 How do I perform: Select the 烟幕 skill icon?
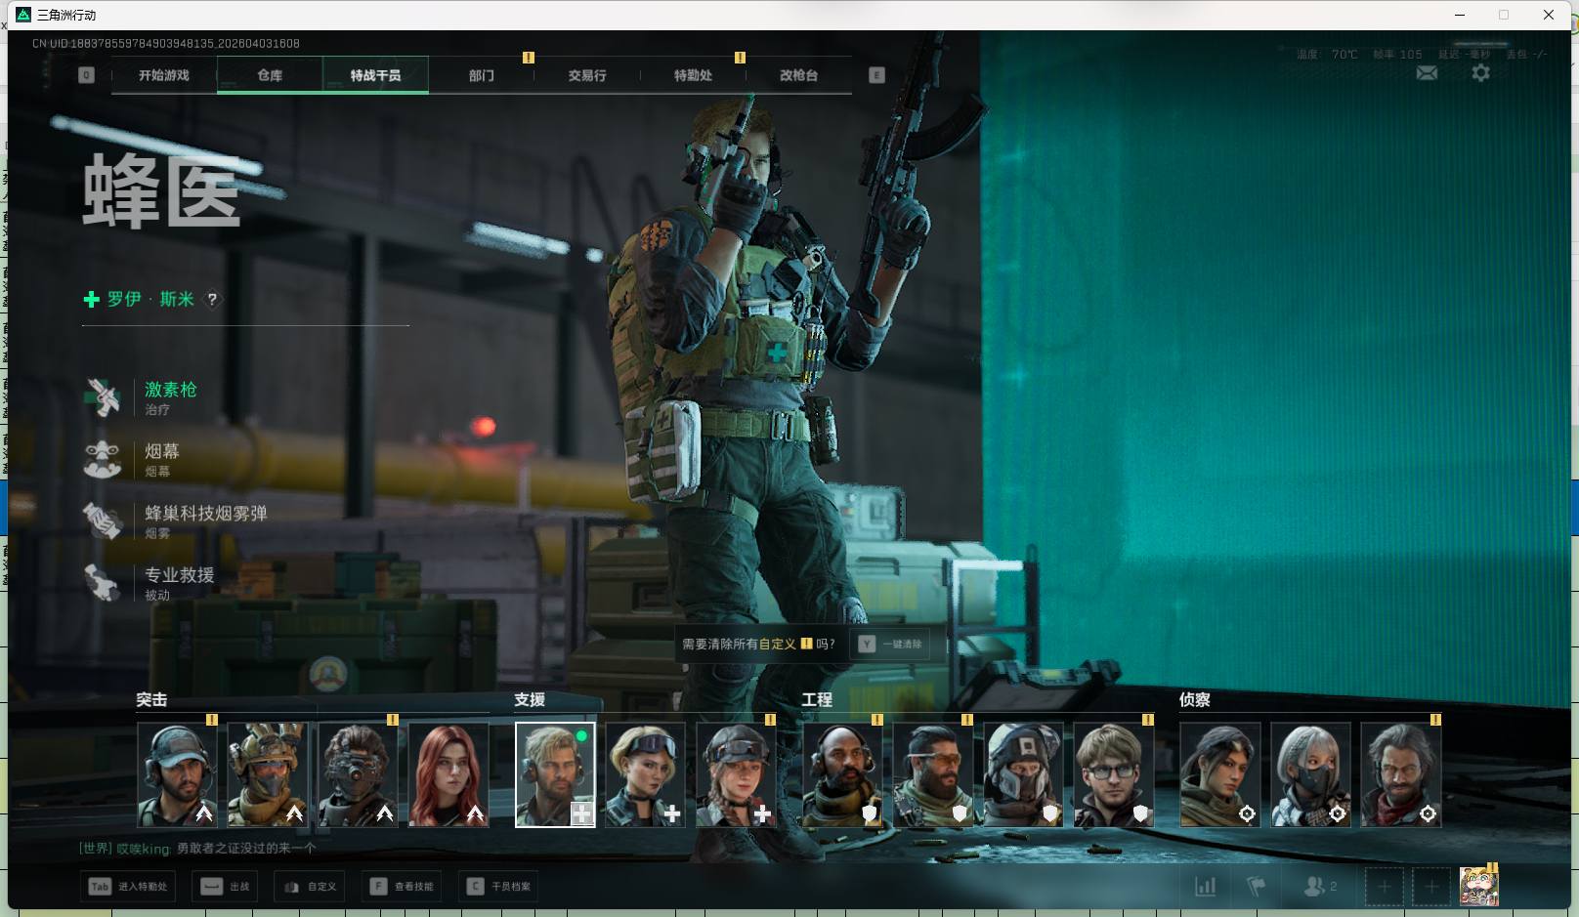103,459
